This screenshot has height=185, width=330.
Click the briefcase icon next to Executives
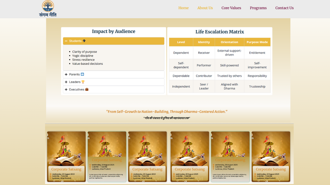(87, 89)
